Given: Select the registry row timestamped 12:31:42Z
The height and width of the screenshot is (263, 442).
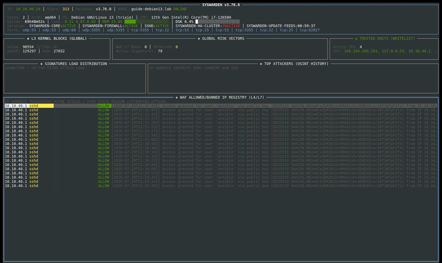Looking at the screenshot, I should pos(221,114).
